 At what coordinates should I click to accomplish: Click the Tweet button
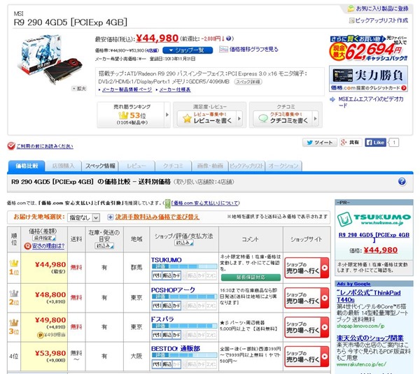coord(319,143)
